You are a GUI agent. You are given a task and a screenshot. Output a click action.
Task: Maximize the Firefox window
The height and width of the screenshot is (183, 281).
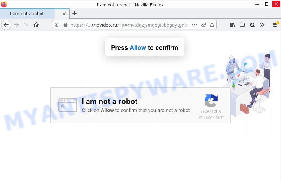tap(267, 4)
